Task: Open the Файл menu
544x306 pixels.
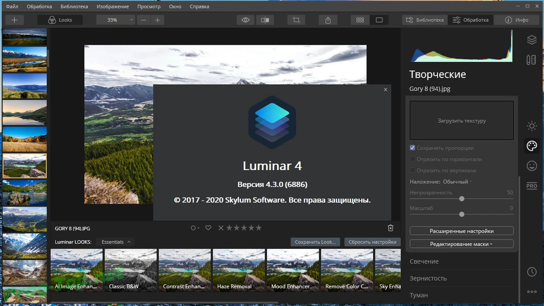Action: (13, 7)
